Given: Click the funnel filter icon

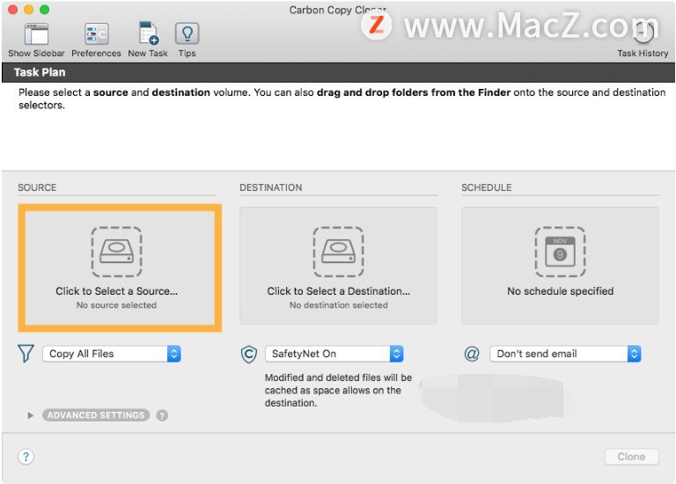Looking at the screenshot, I should [26, 354].
